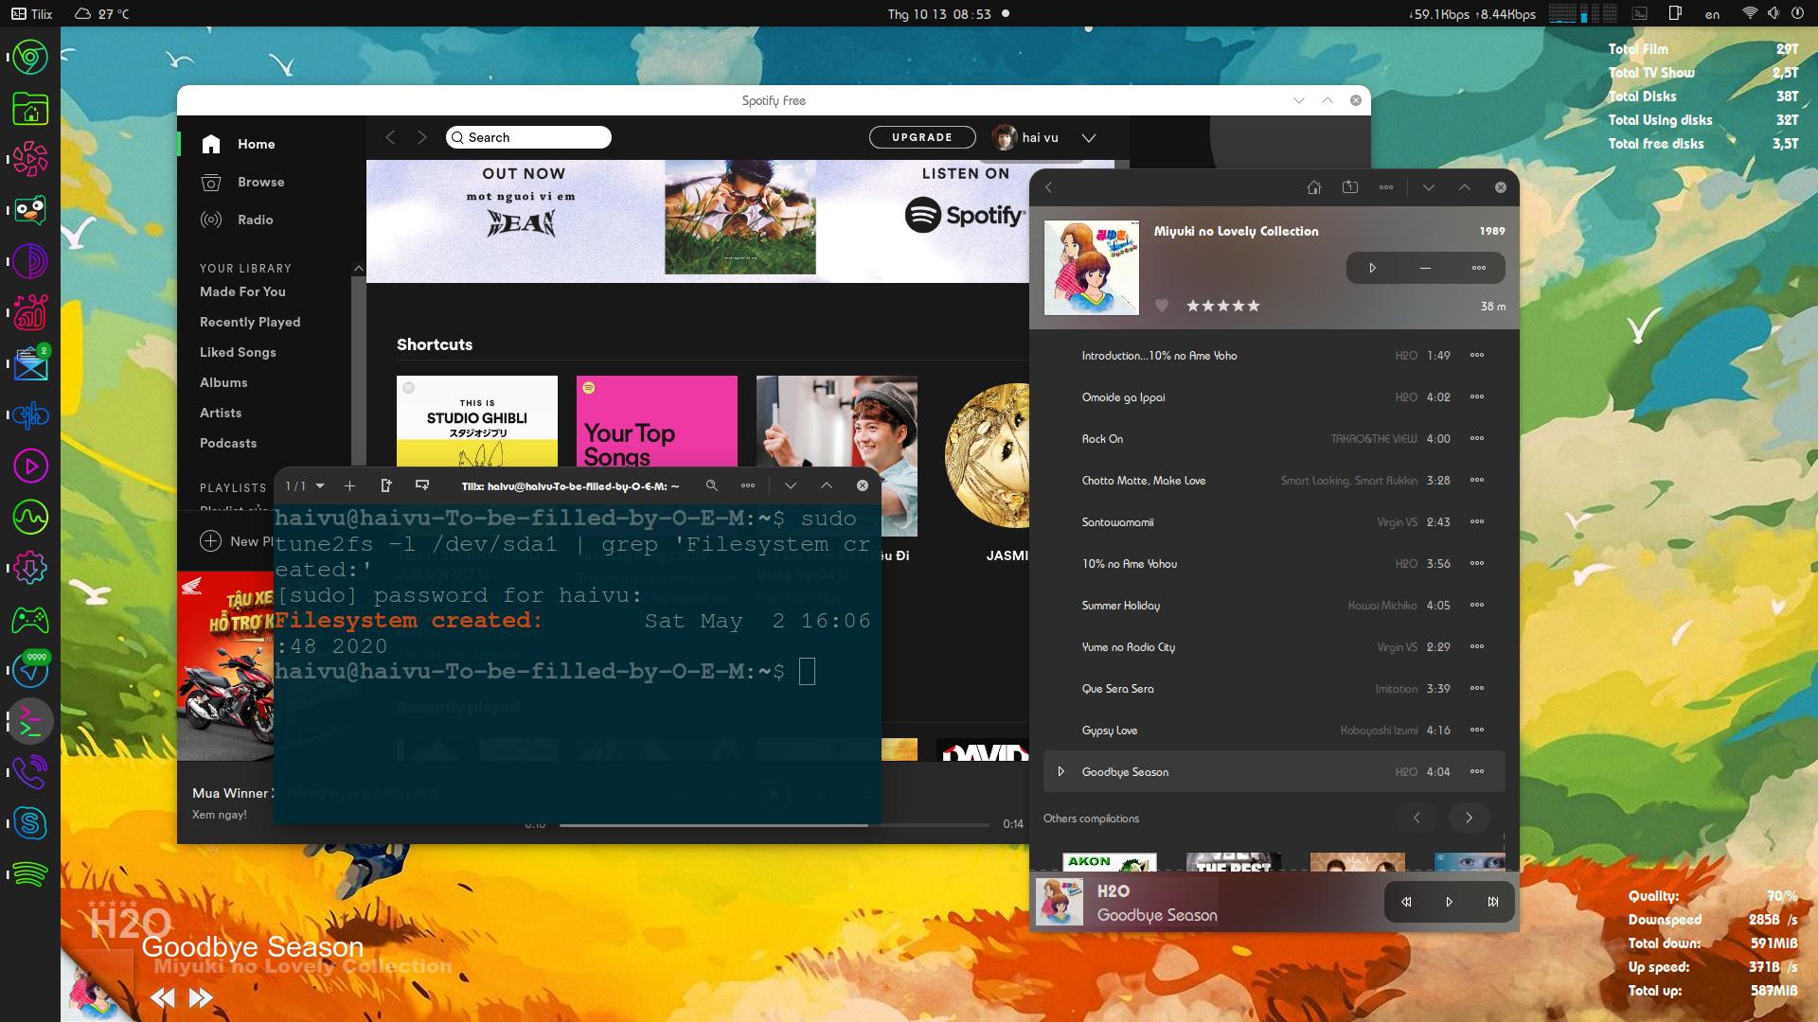Select the Goodbye Season track row
This screenshot has width=1818, height=1022.
[1274, 772]
